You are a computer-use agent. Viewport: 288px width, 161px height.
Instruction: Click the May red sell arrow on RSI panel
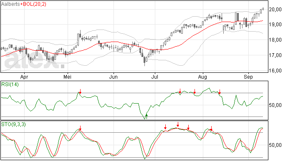80,92
